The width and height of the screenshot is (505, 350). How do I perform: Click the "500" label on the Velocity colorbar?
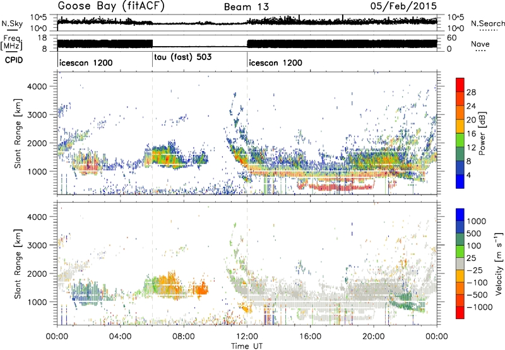pyautogui.click(x=475, y=234)
